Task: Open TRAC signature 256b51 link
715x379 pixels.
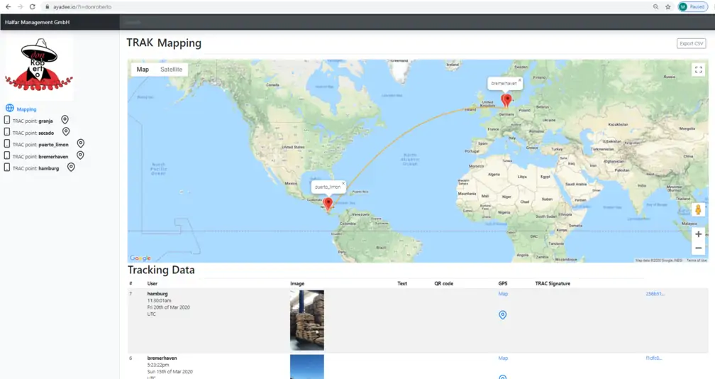Action: click(655, 294)
